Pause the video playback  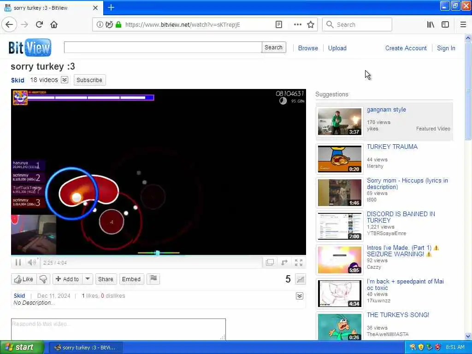pyautogui.click(x=18, y=262)
